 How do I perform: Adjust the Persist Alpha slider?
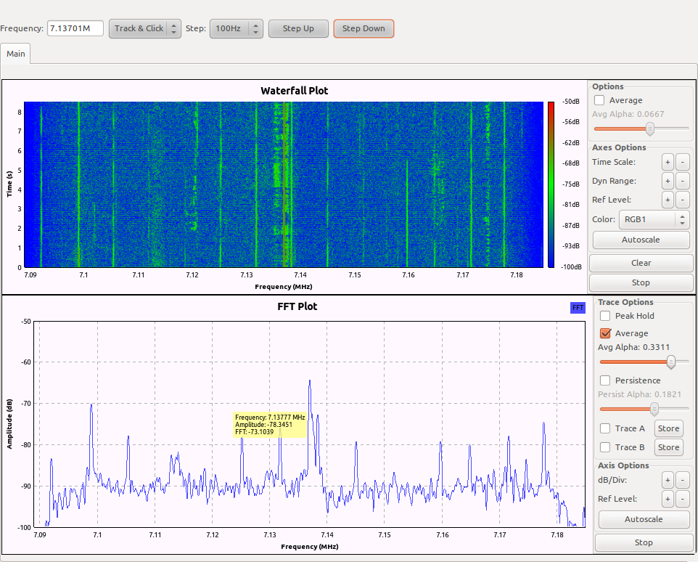point(644,409)
